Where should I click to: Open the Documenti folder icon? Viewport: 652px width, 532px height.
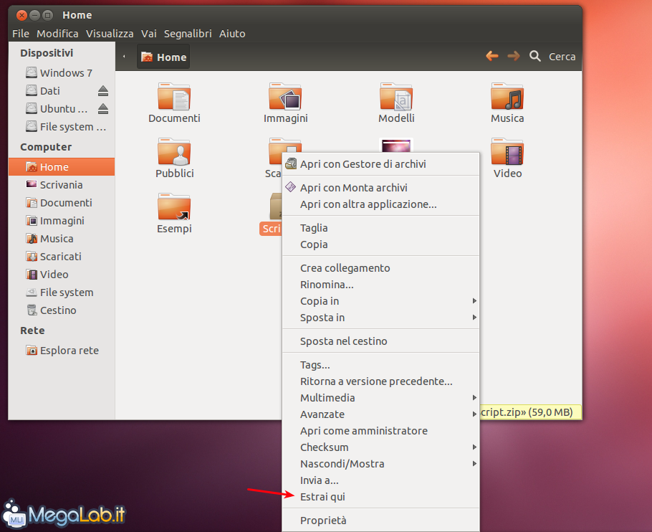click(x=174, y=97)
